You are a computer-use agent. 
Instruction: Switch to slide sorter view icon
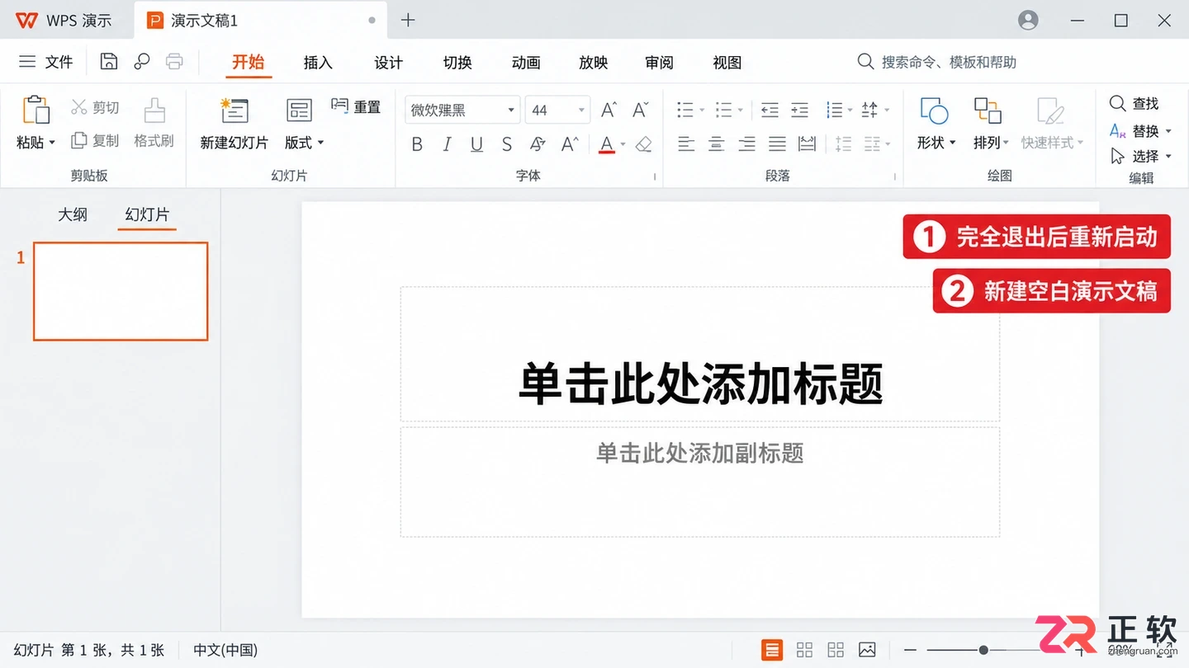tap(804, 650)
